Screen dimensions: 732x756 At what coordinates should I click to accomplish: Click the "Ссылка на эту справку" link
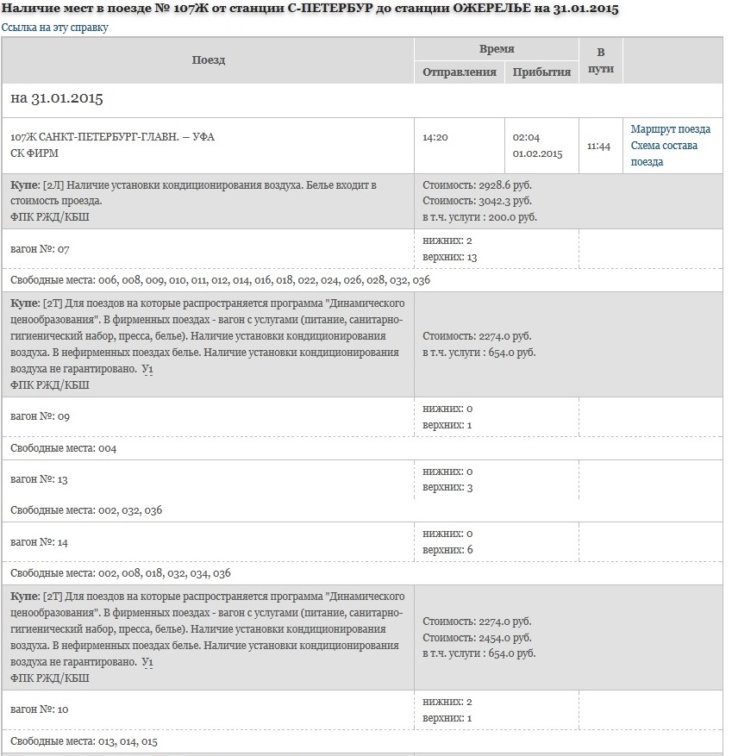[x=55, y=28]
